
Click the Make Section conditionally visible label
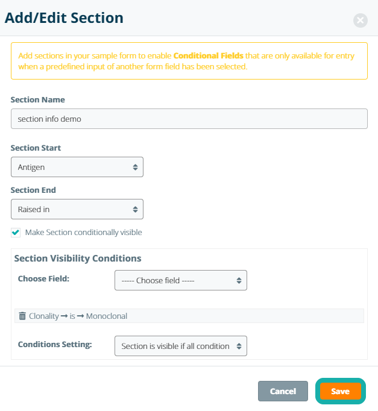(83, 232)
